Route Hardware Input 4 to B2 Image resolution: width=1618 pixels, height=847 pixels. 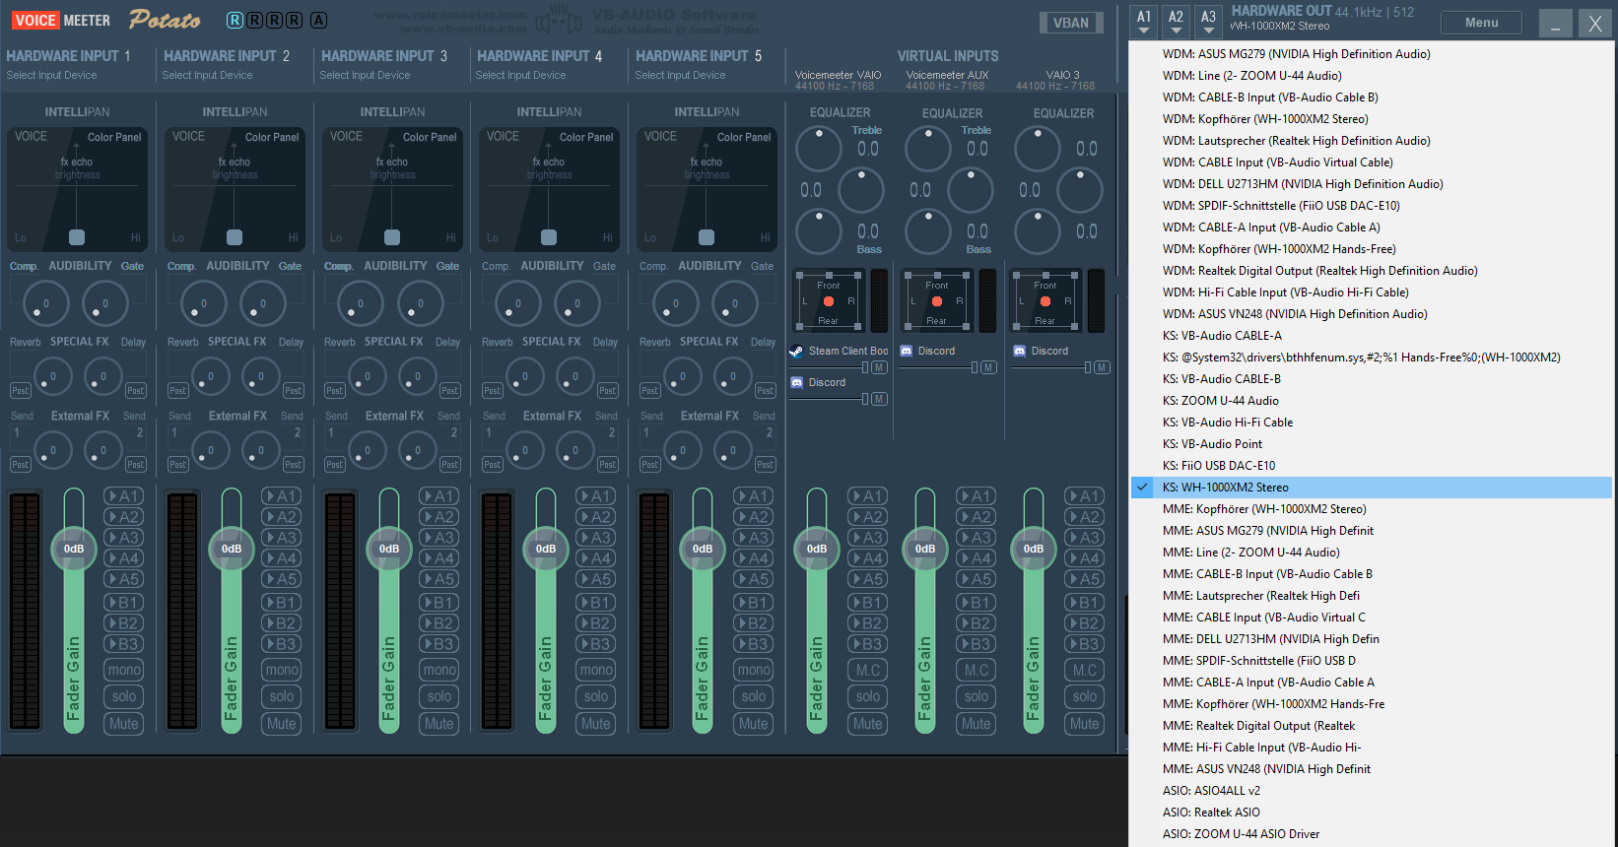click(596, 623)
